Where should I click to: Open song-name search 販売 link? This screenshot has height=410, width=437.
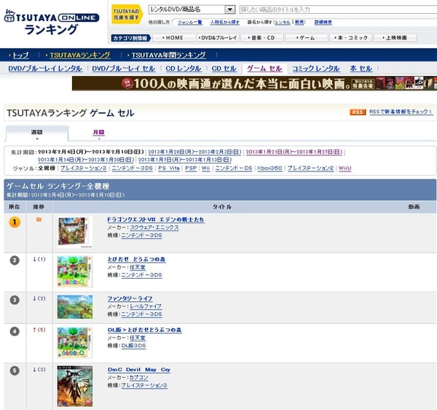point(299,23)
